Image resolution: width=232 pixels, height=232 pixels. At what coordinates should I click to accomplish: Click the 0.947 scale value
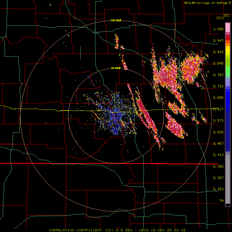tap(218, 40)
